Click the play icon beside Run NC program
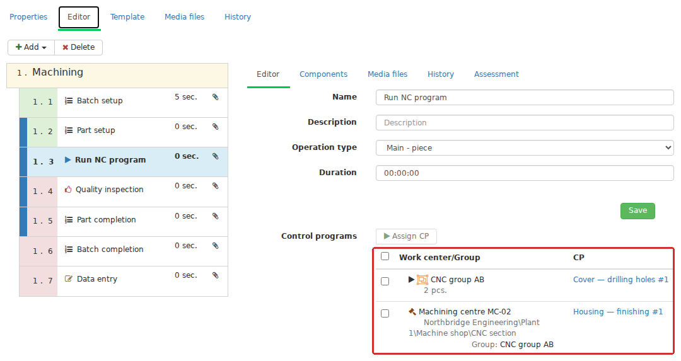The image size is (681, 361). tap(67, 159)
